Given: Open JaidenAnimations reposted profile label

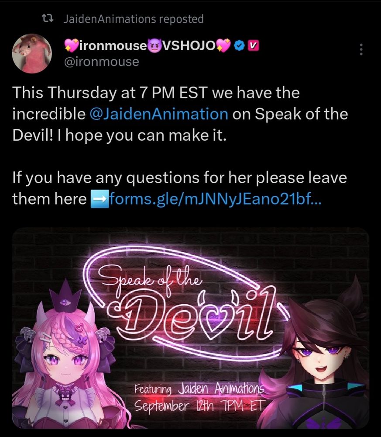Looking at the screenshot, I should (134, 19).
